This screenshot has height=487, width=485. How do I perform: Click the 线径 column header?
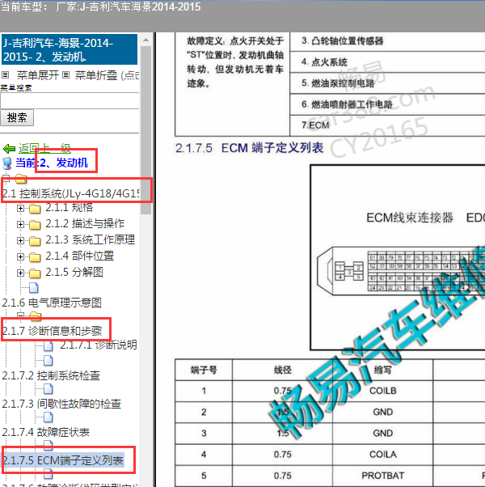(282, 370)
